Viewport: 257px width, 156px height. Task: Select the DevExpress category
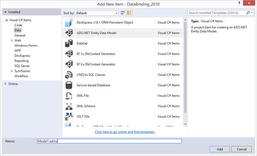click(x=22, y=56)
